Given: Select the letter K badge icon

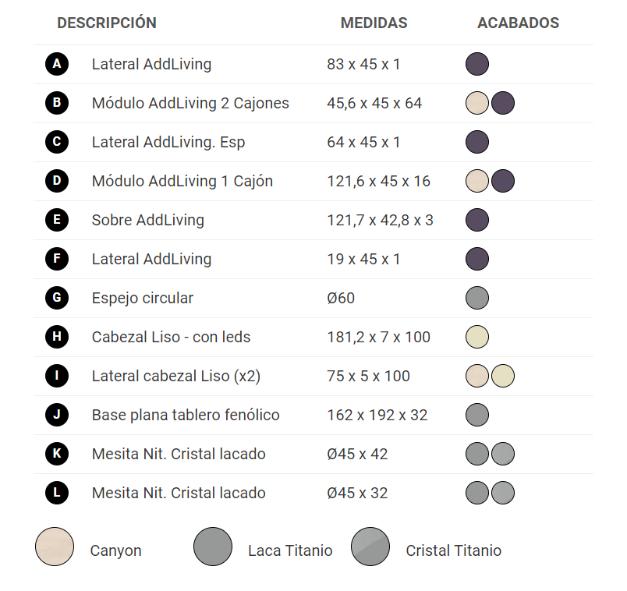Looking at the screenshot, I should [57, 454].
